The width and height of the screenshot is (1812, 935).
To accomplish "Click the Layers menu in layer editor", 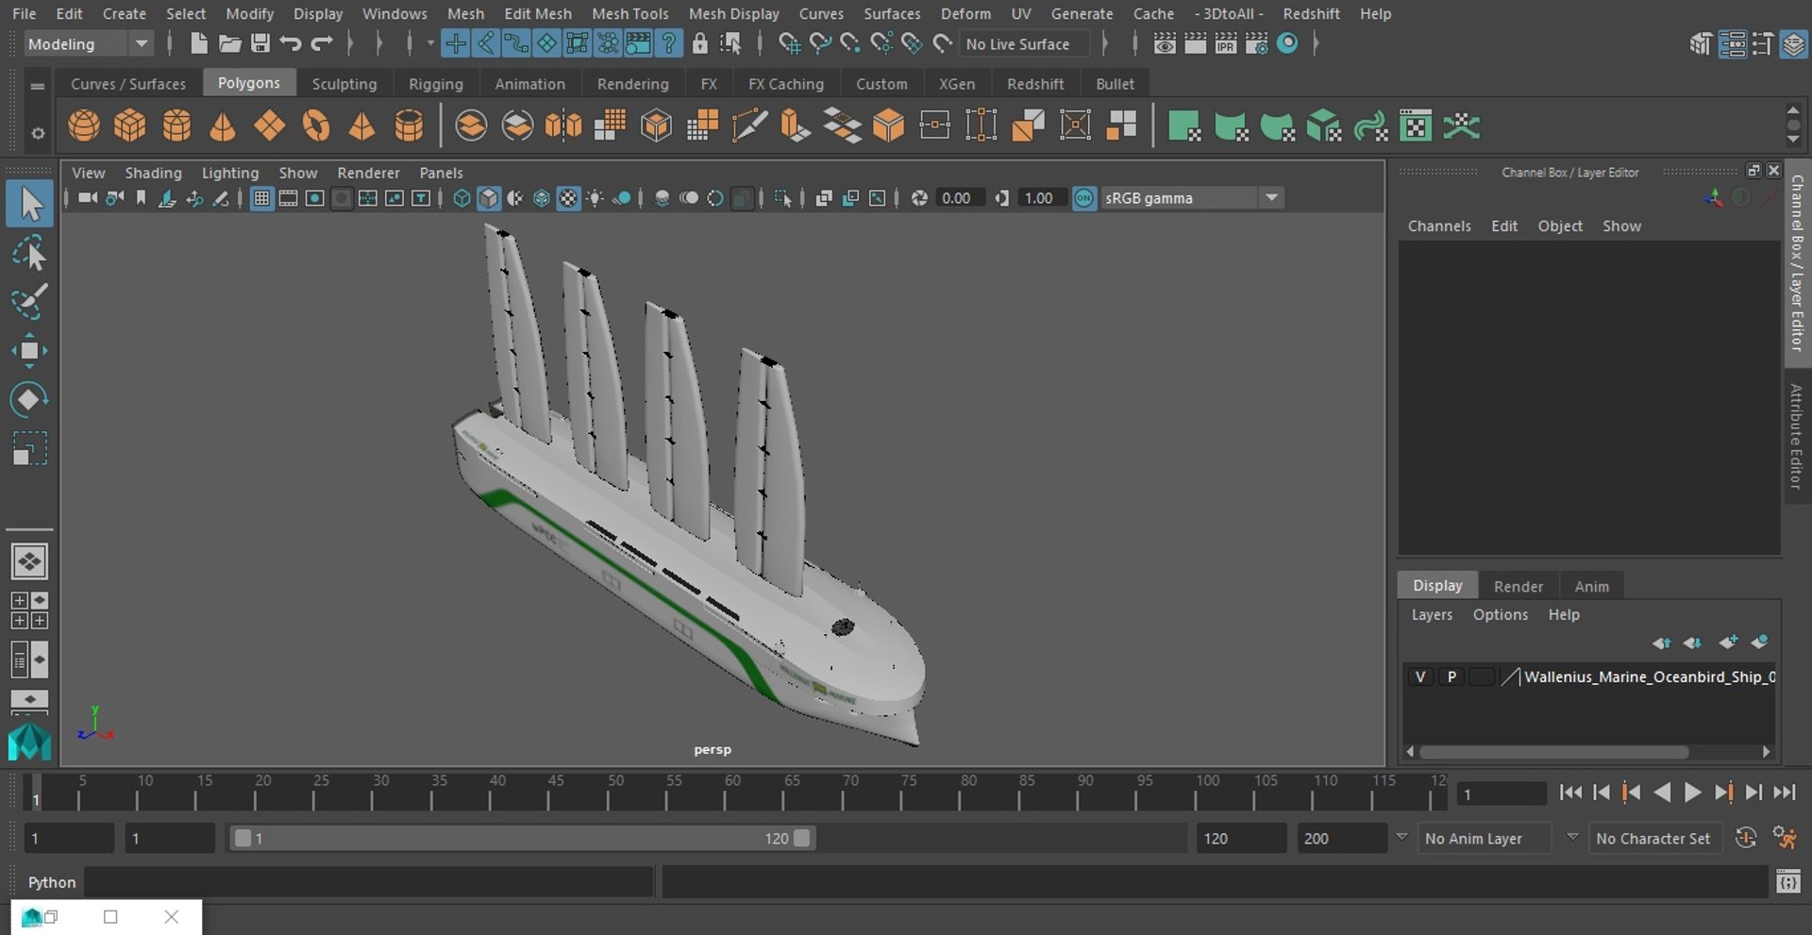I will pyautogui.click(x=1432, y=614).
